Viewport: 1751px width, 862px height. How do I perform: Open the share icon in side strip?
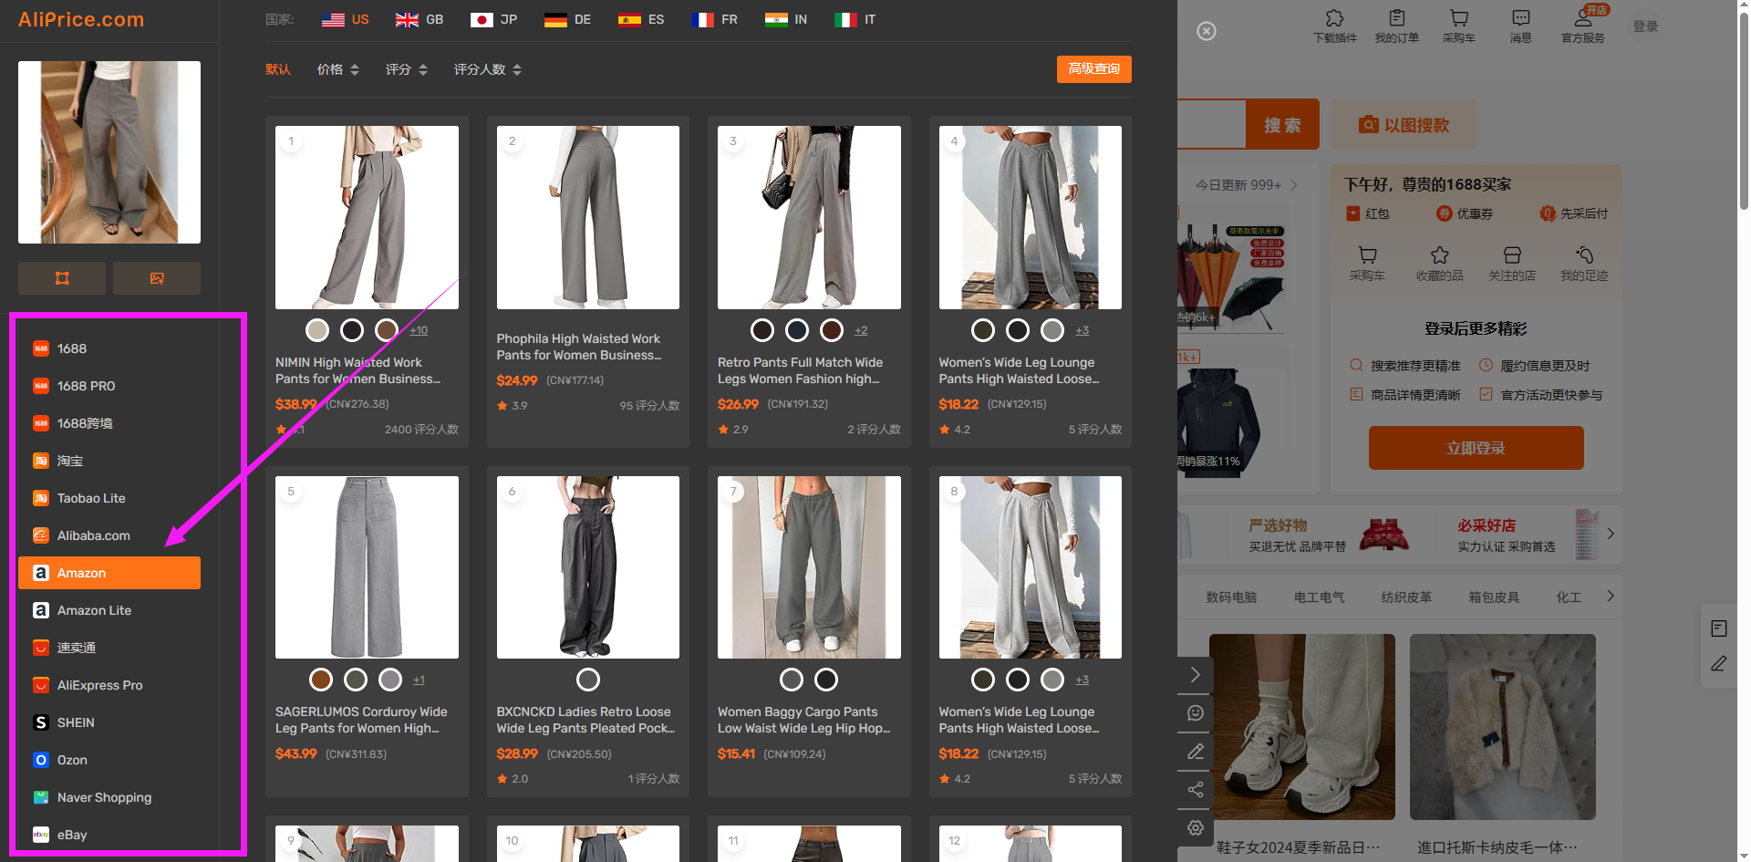(1195, 790)
